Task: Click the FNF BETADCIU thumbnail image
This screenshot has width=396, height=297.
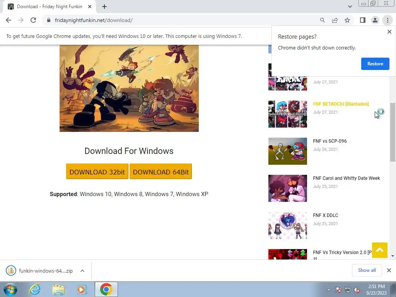Action: click(288, 114)
